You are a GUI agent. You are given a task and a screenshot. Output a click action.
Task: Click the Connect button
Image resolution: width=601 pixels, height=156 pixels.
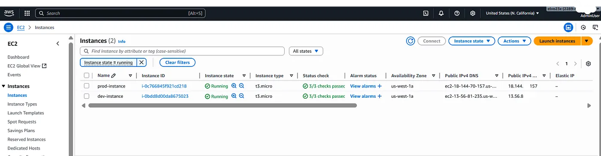[431, 41]
